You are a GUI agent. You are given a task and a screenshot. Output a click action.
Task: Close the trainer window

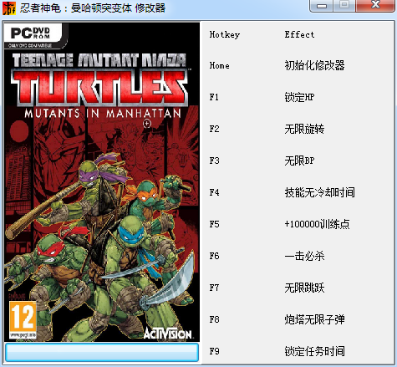[x=375, y=6]
